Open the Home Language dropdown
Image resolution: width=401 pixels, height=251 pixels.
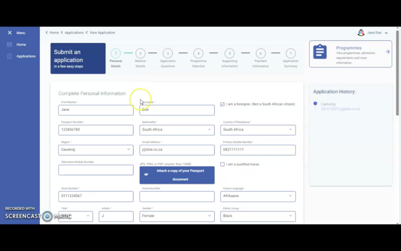point(258,196)
